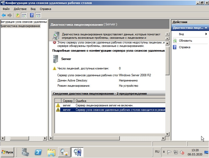
Task: Click the blue help icon next to Справка
Action: tap(175, 47)
